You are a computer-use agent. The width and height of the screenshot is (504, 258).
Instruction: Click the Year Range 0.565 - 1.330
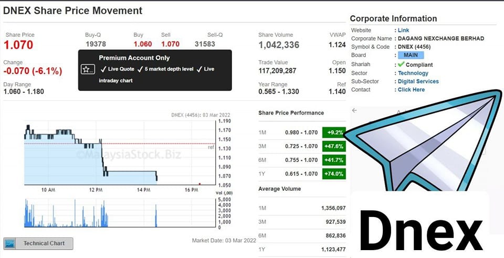point(279,91)
